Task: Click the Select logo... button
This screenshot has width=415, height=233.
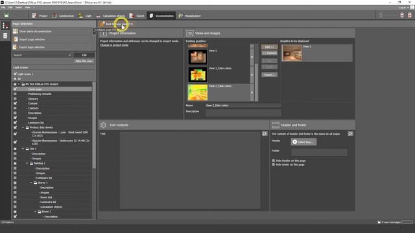Action: 303,142
